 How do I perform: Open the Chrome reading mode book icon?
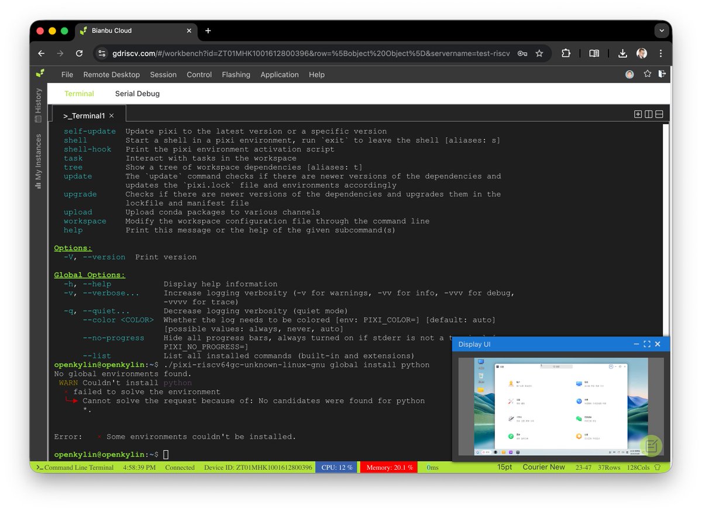coord(594,53)
